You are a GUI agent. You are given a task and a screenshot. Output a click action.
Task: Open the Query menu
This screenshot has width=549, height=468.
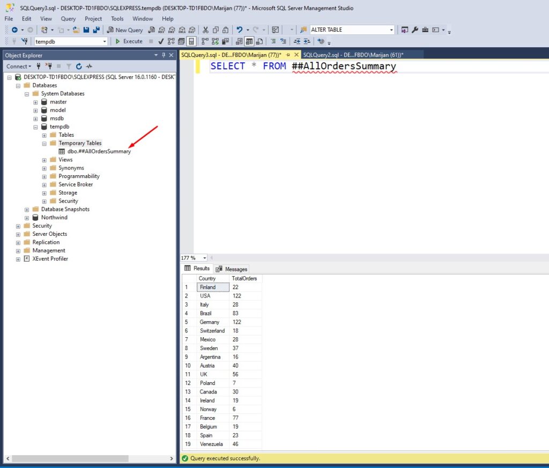pos(68,18)
